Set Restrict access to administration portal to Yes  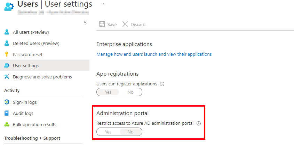click(x=108, y=132)
